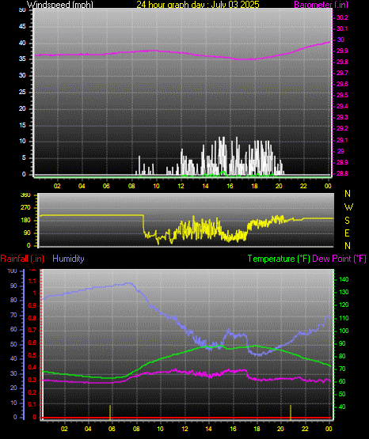Click the 130 temperature axis value

[x=344, y=293]
